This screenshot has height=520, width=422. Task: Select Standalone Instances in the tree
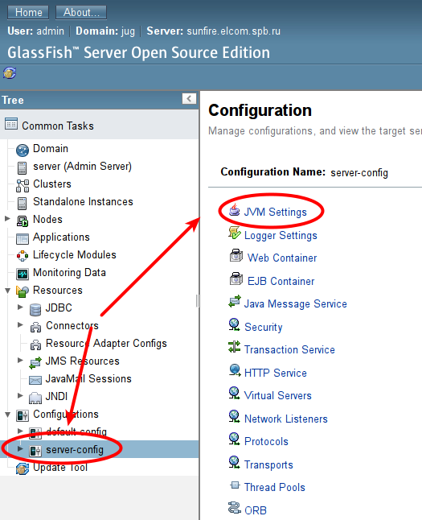point(83,201)
